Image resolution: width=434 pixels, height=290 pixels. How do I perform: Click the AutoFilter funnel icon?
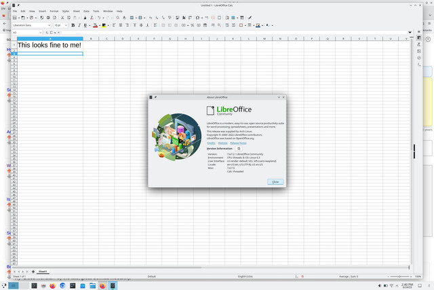point(170,18)
